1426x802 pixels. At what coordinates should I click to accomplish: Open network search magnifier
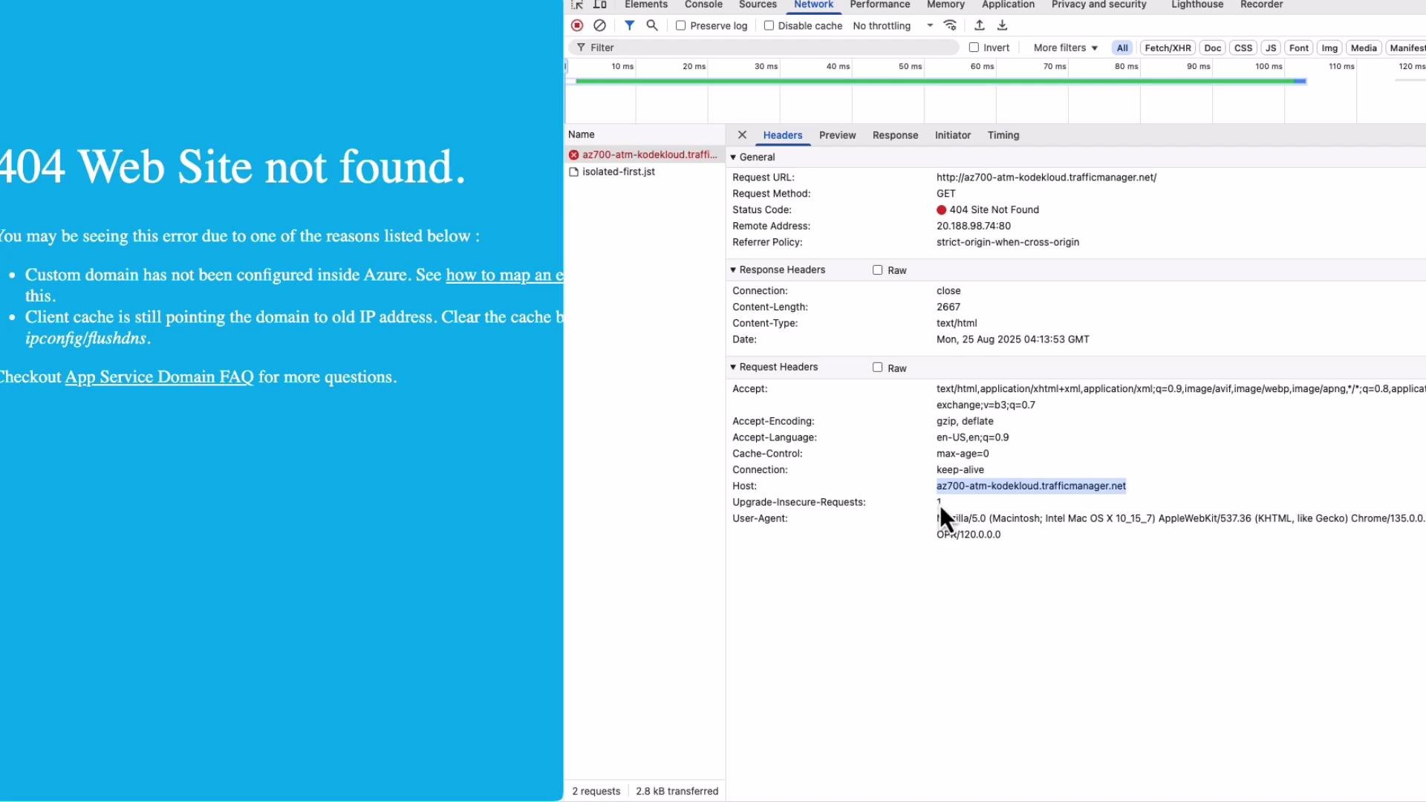point(652,25)
